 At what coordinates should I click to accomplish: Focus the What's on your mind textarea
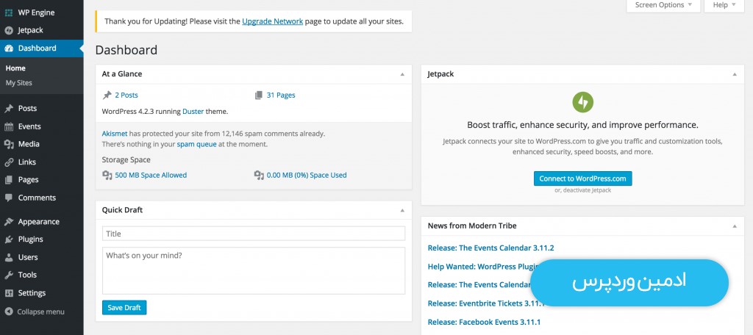pos(254,270)
